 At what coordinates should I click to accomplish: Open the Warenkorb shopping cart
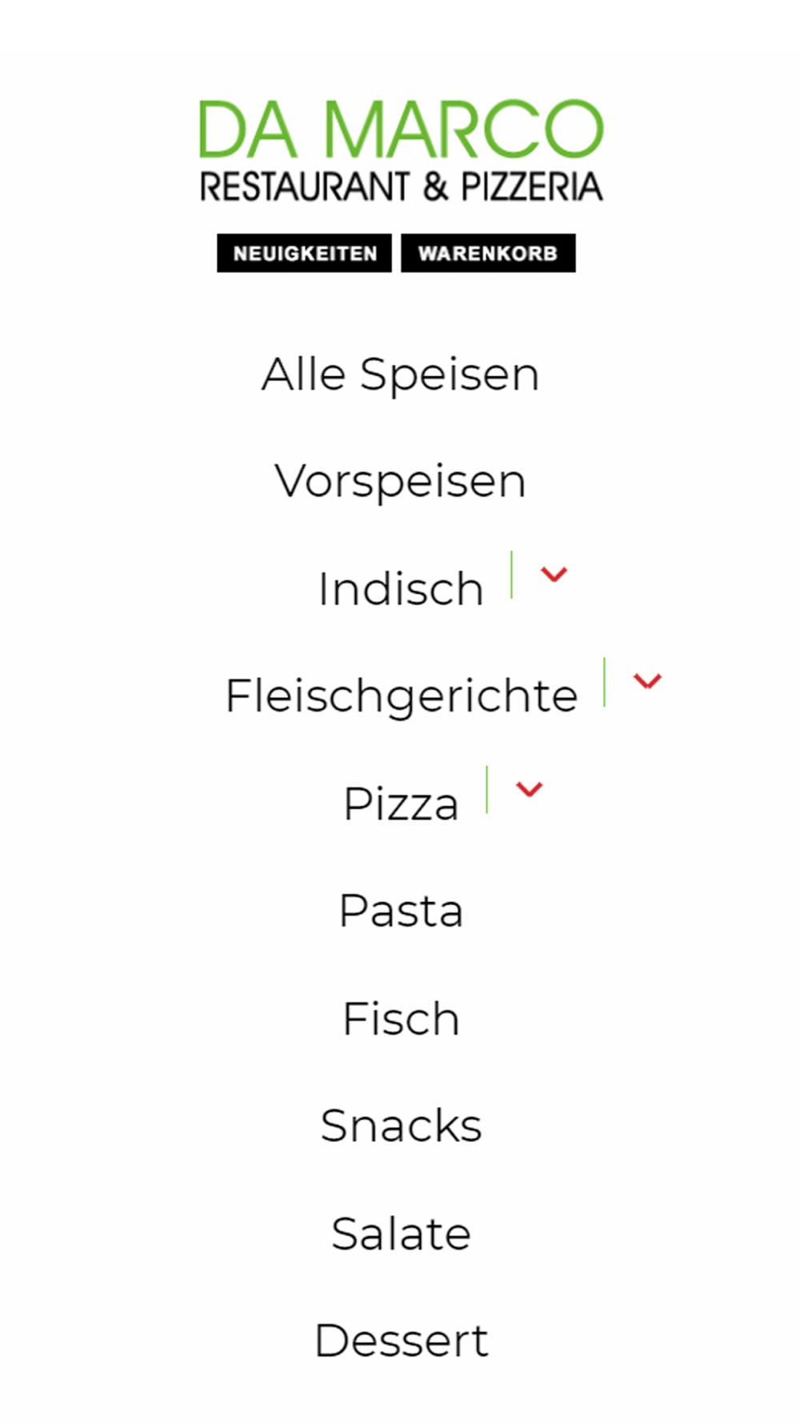point(488,253)
